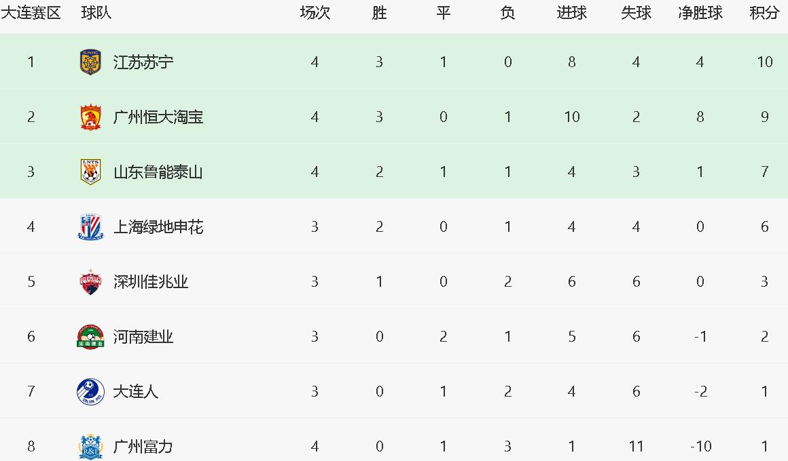
Task: Select the 山东鲁能泰山 team name
Action: point(158,172)
